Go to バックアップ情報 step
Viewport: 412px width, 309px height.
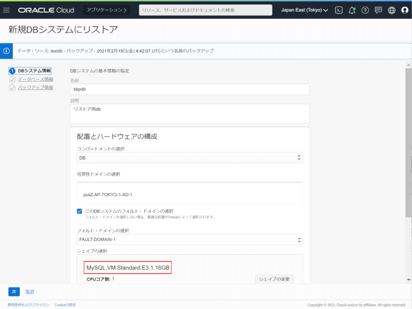(x=36, y=87)
